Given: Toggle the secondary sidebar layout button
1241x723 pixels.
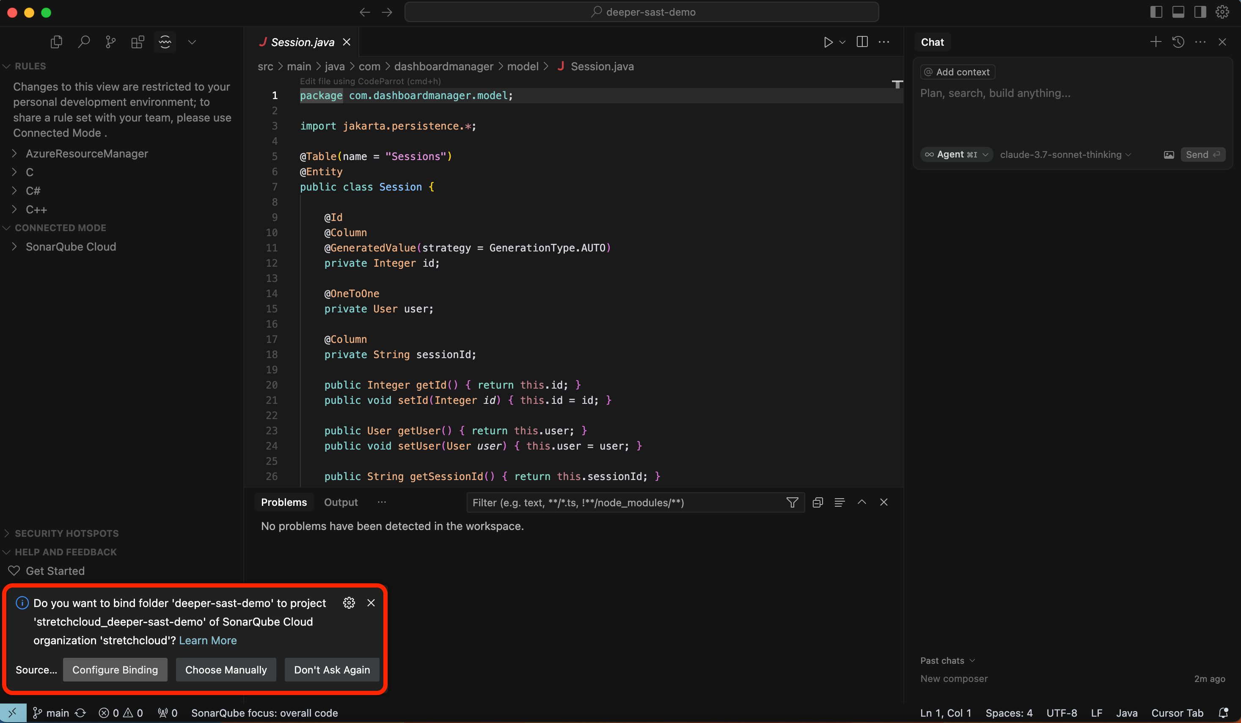Looking at the screenshot, I should pos(1200,12).
